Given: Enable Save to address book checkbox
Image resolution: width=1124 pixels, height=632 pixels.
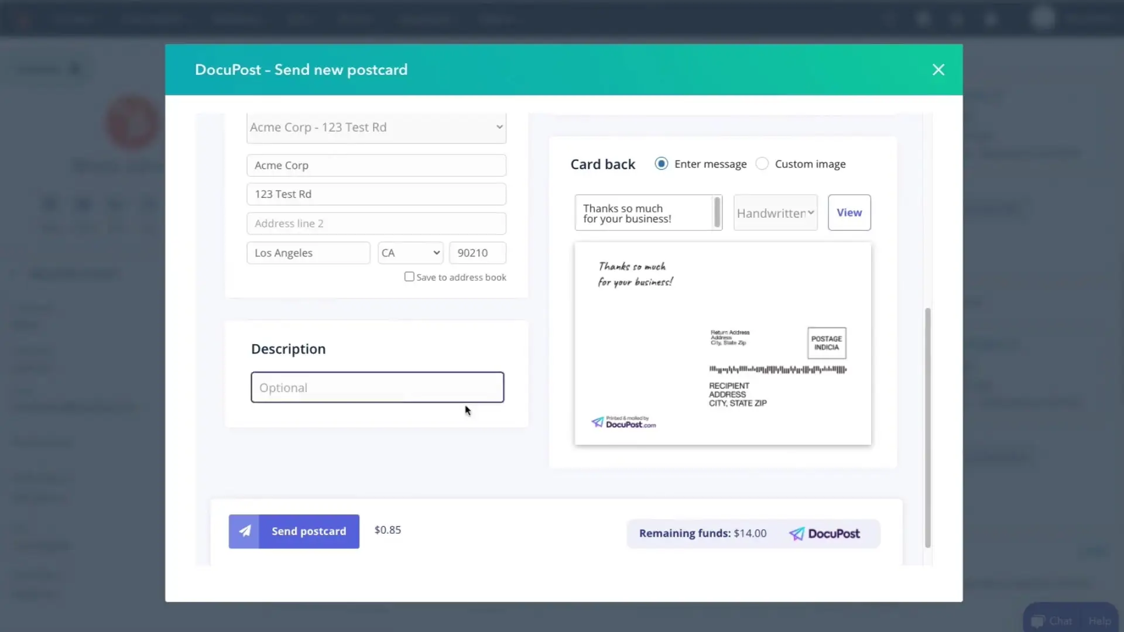Looking at the screenshot, I should [x=409, y=276].
